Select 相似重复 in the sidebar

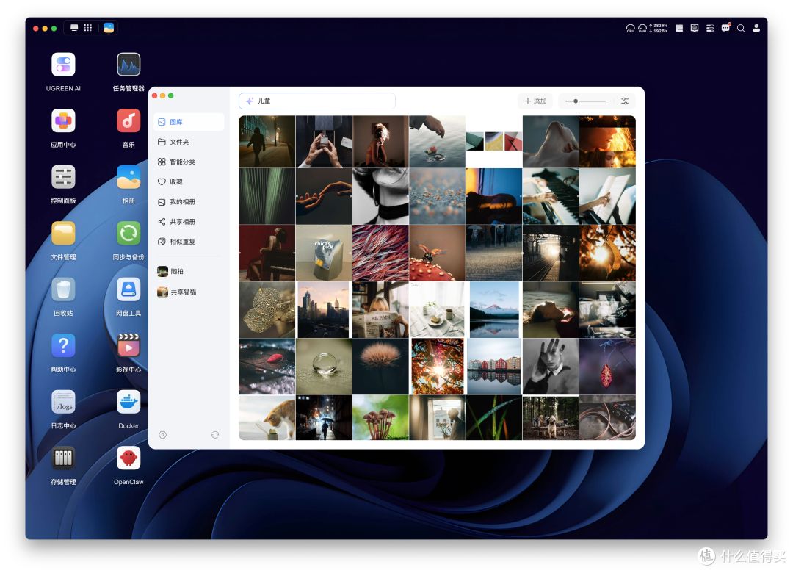click(189, 242)
